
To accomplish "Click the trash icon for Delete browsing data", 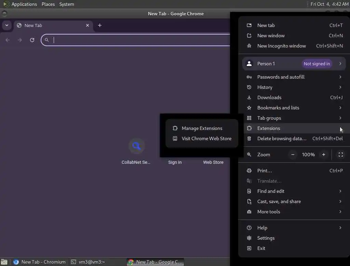I will (249, 139).
